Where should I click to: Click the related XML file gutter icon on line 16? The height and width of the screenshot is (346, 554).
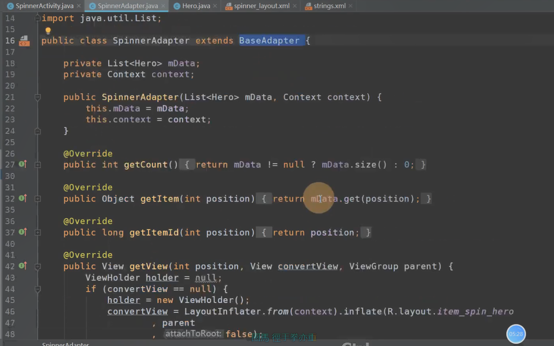point(24,40)
